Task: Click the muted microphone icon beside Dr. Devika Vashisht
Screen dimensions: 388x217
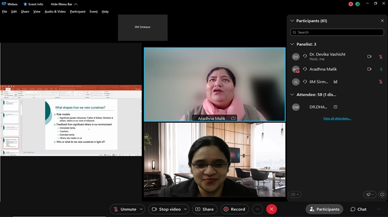Action: (381, 56)
